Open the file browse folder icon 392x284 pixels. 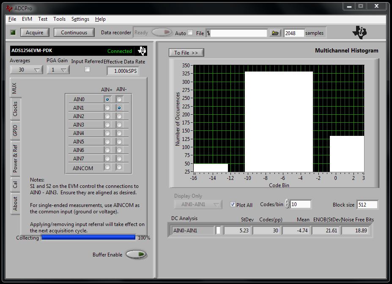click(275, 33)
